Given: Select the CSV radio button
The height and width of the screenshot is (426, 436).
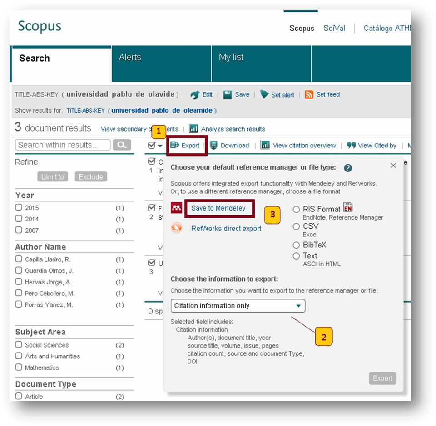Looking at the screenshot, I should point(296,226).
